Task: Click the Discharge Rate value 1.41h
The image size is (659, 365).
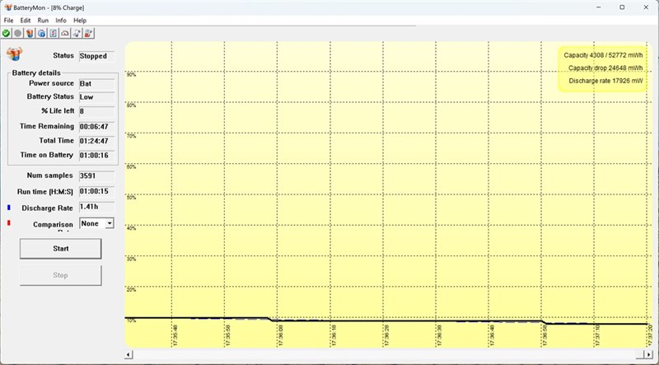Action: [x=96, y=207]
